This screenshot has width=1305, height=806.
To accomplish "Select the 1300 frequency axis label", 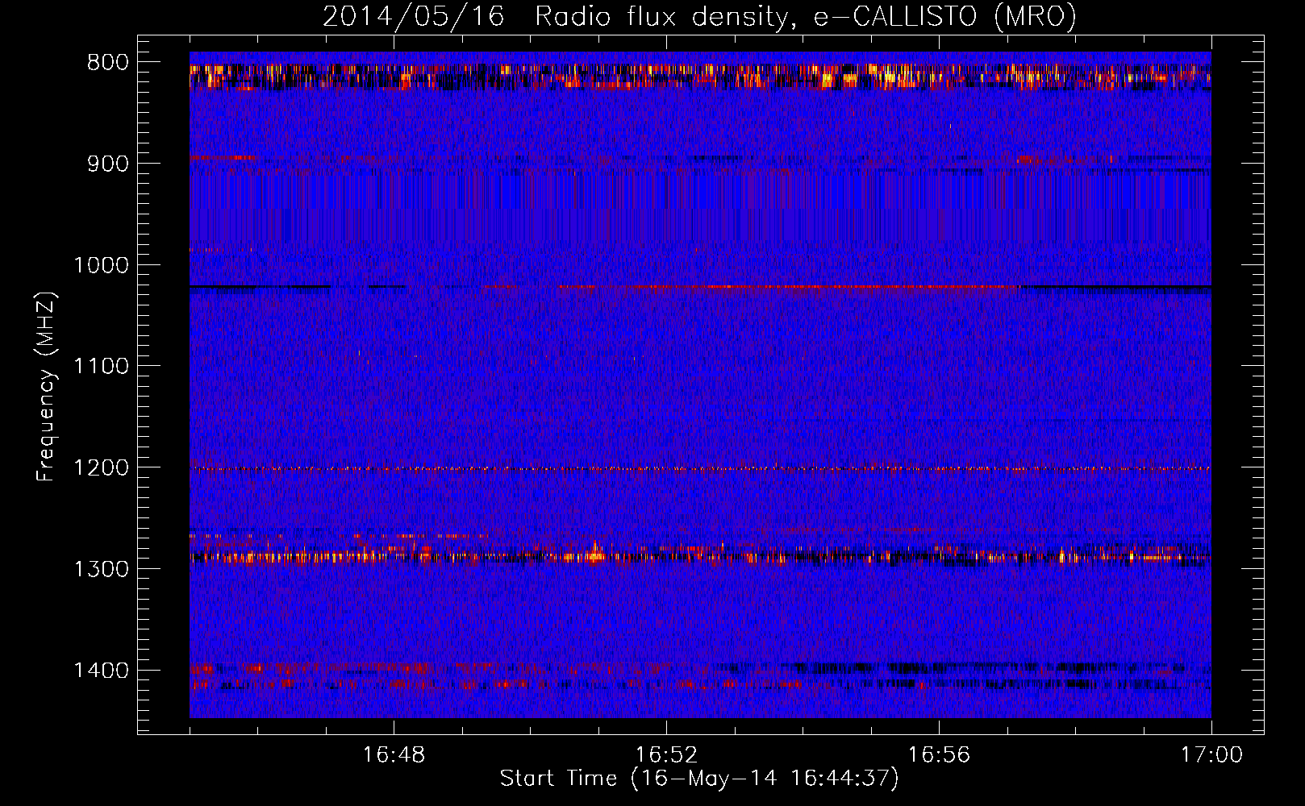I will point(101,569).
